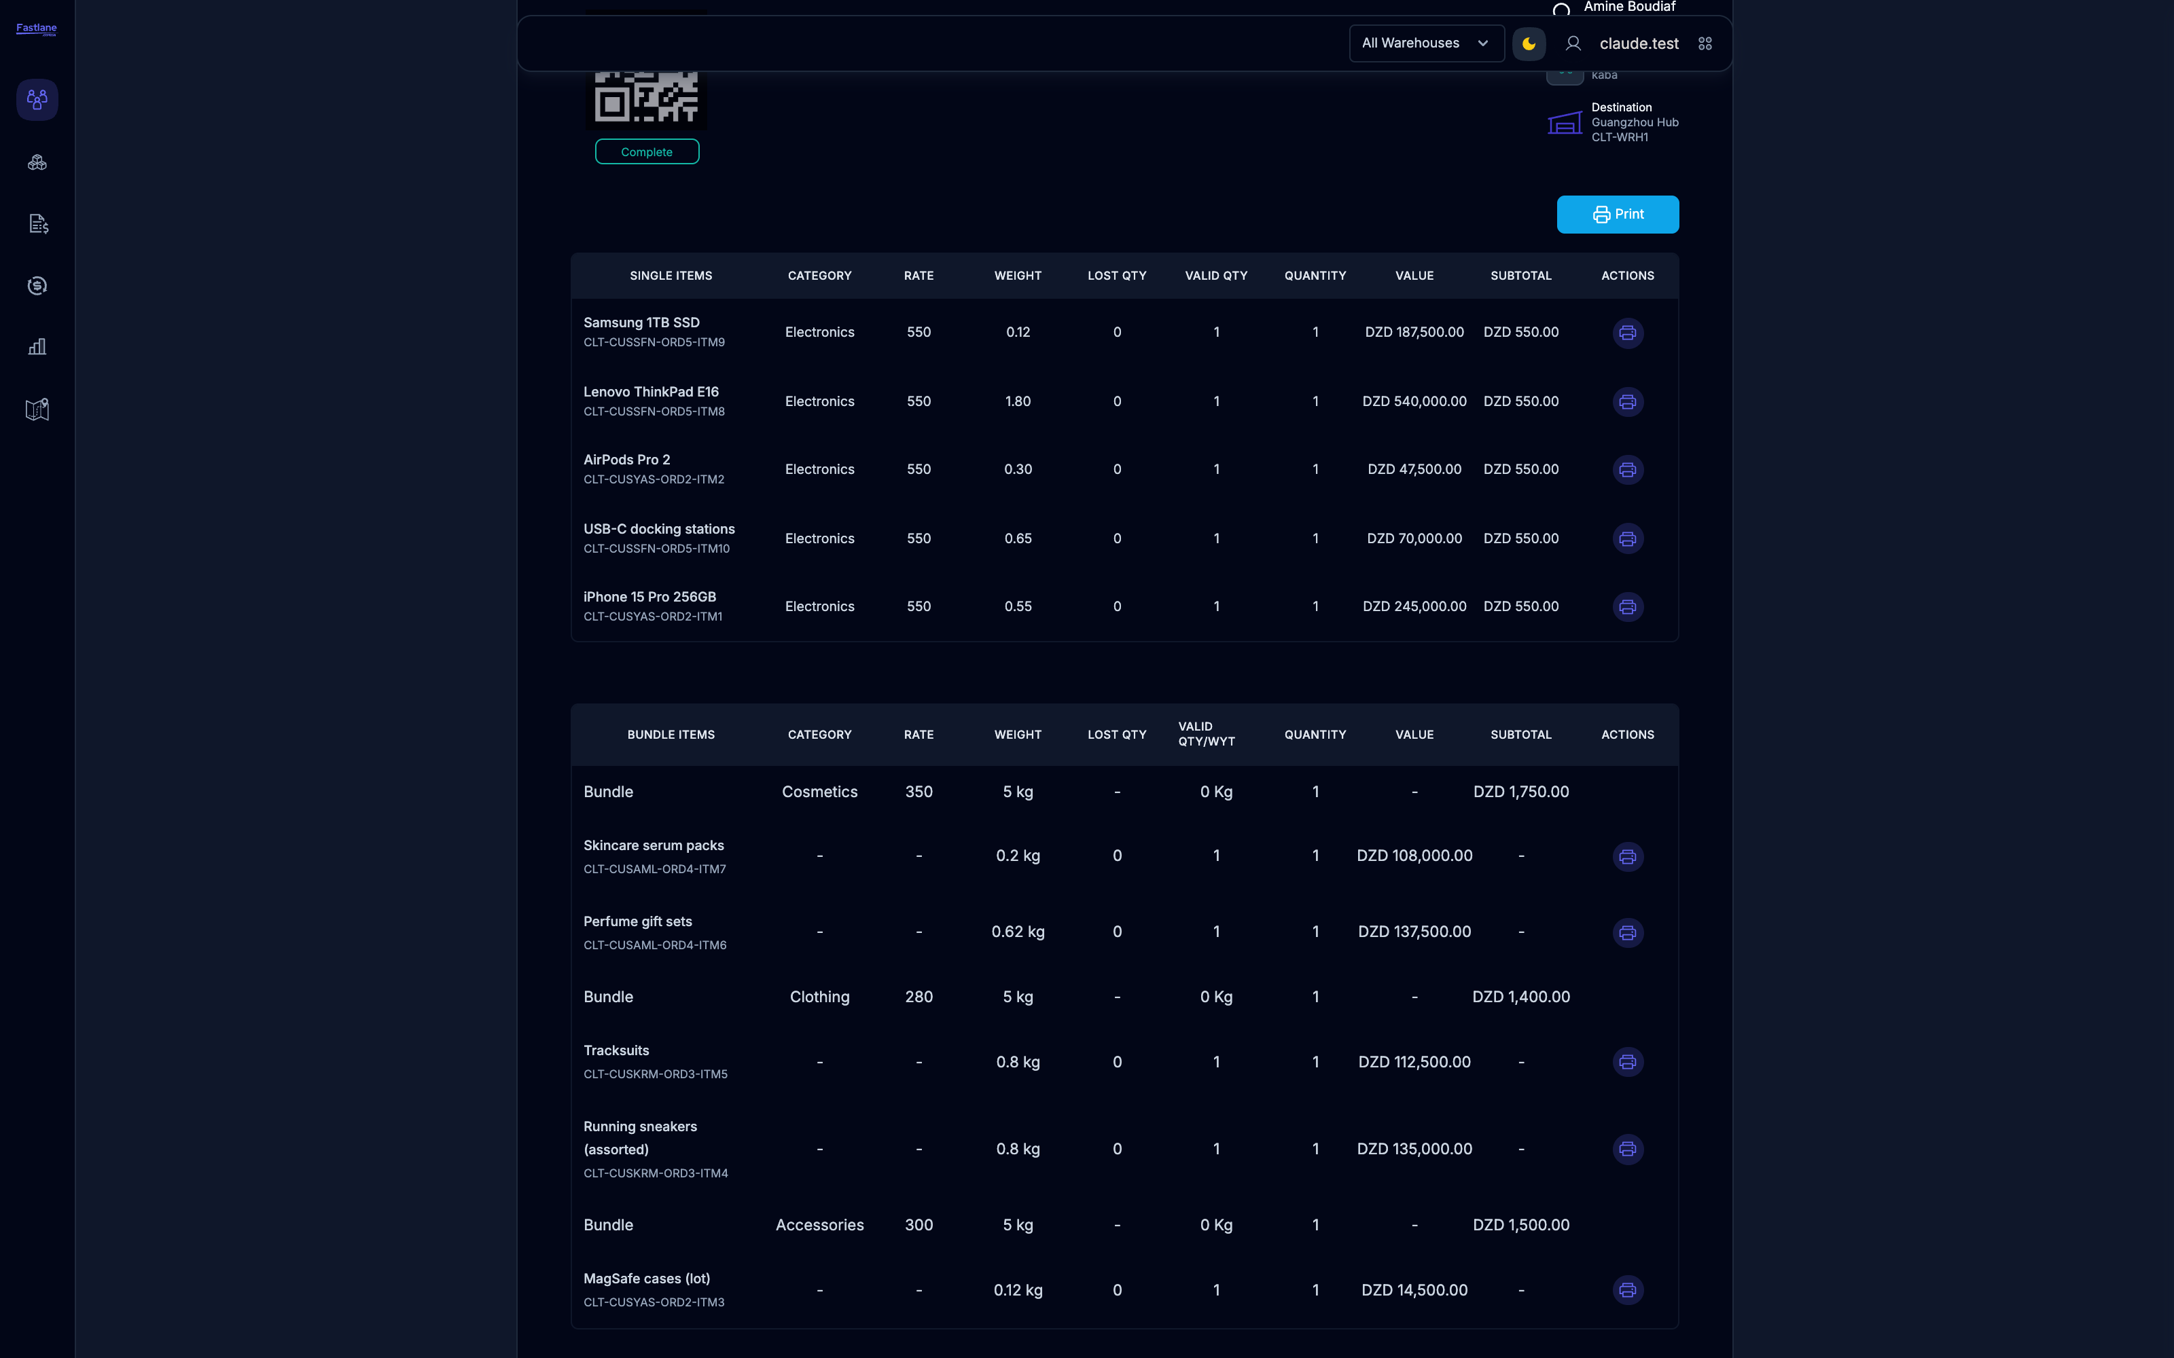Click the blue Print button
This screenshot has width=2174, height=1358.
tap(1617, 215)
